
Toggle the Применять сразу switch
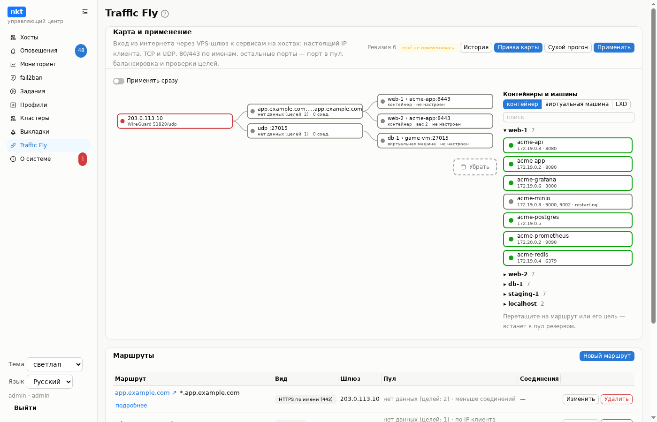tap(119, 81)
